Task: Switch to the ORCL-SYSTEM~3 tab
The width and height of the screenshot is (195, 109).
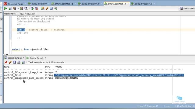Action: click(143, 4)
